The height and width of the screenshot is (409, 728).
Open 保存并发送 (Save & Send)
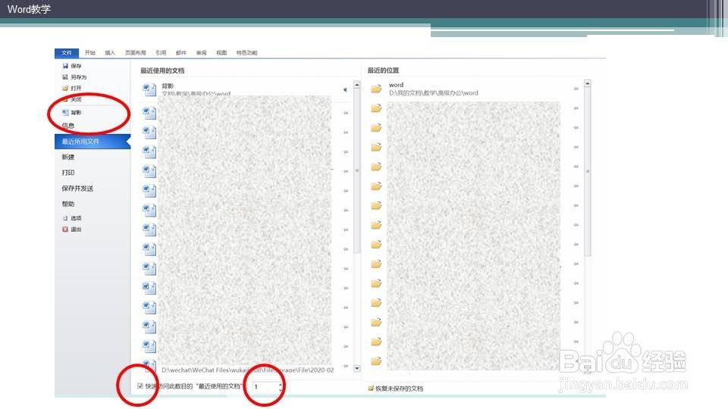click(x=77, y=189)
